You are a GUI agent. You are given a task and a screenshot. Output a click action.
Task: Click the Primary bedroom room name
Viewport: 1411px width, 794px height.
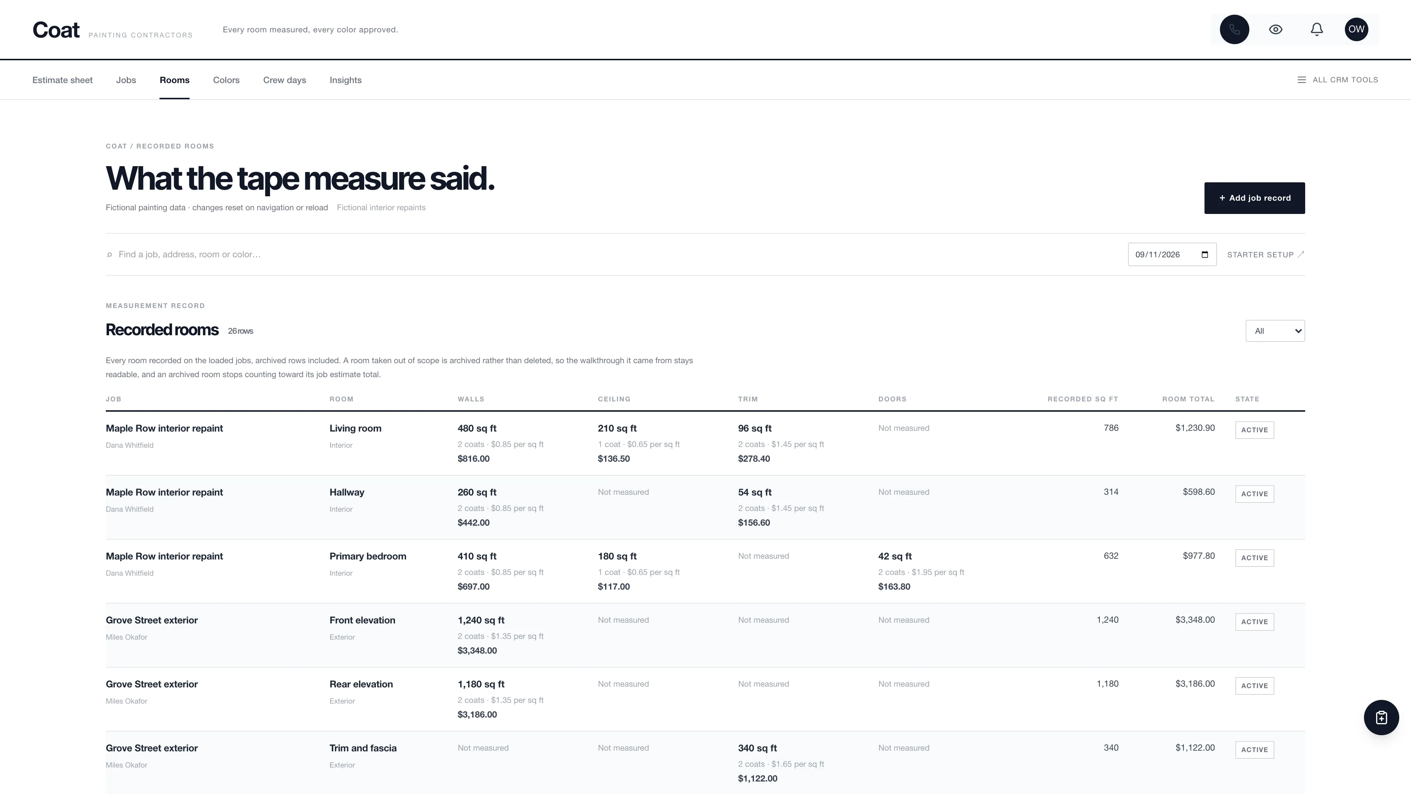(367, 556)
